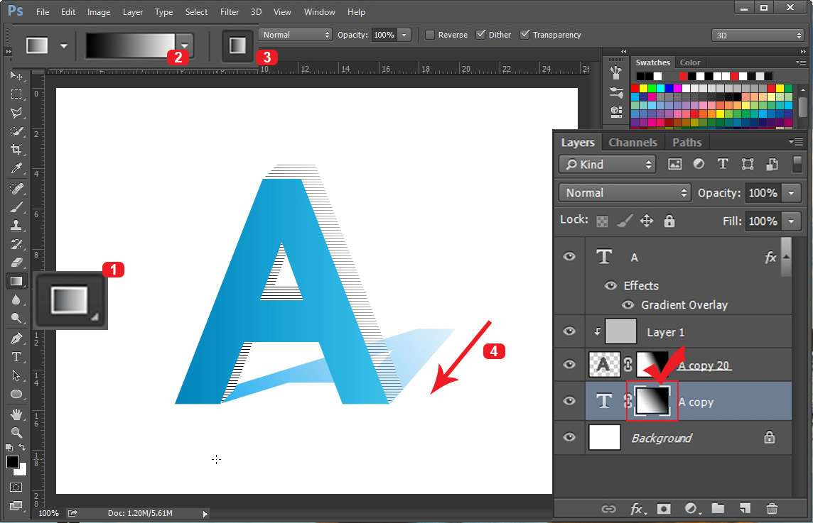Viewport: 813px width, 523px height.
Task: Select the Move tool
Action: [x=16, y=76]
